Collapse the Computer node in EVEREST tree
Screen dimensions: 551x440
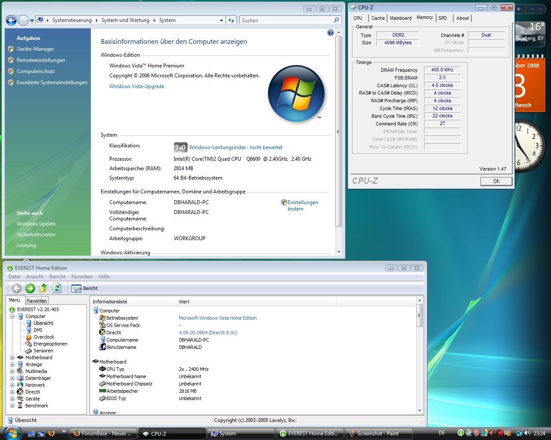point(12,316)
